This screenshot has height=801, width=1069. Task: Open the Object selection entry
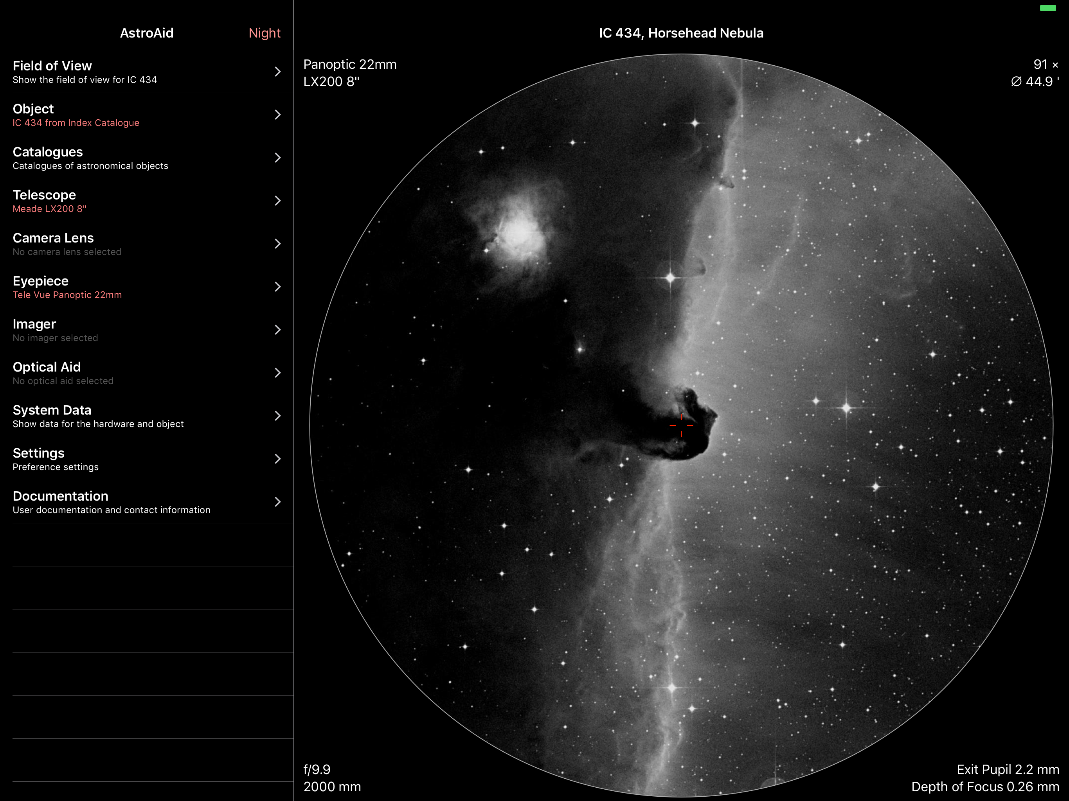click(x=145, y=115)
